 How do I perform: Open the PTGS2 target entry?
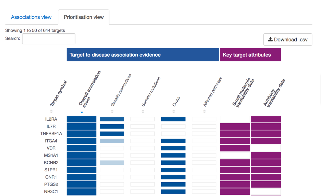(x=51, y=184)
